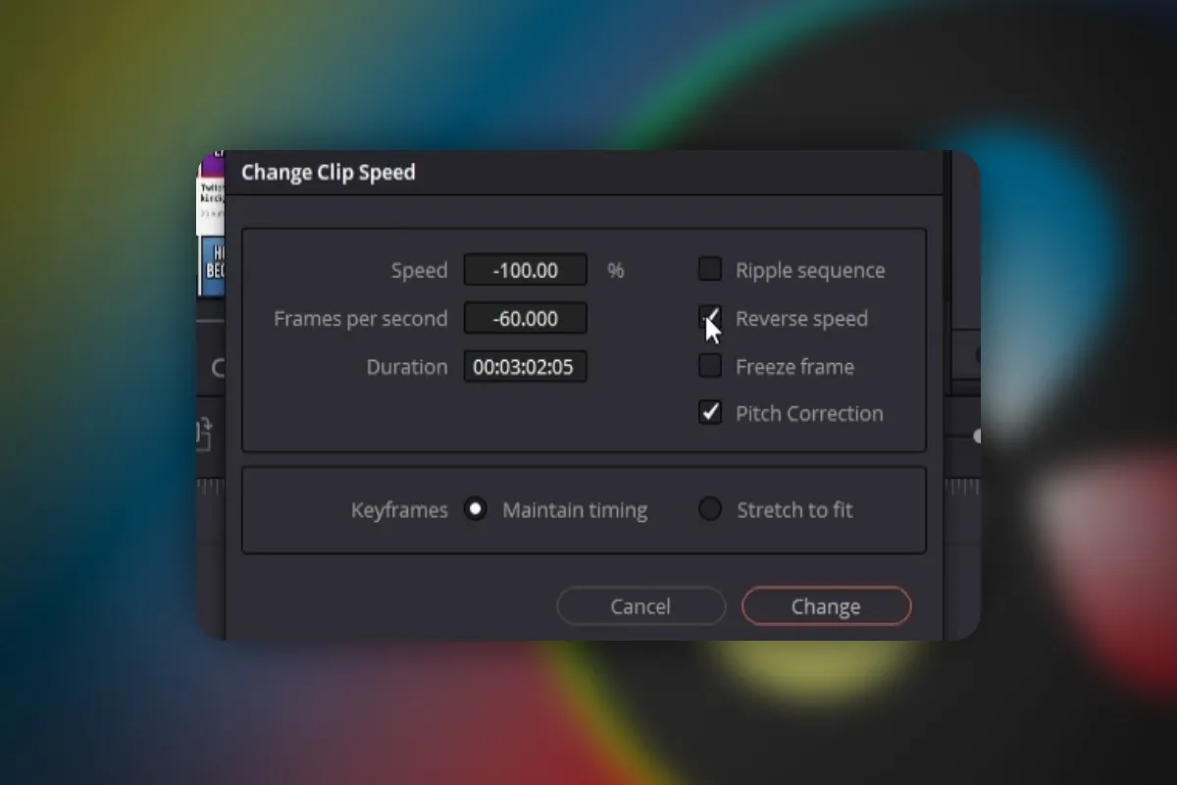Screen dimensions: 1177x785
Task: Enable the Ripple sequence checkbox
Action: tap(710, 269)
